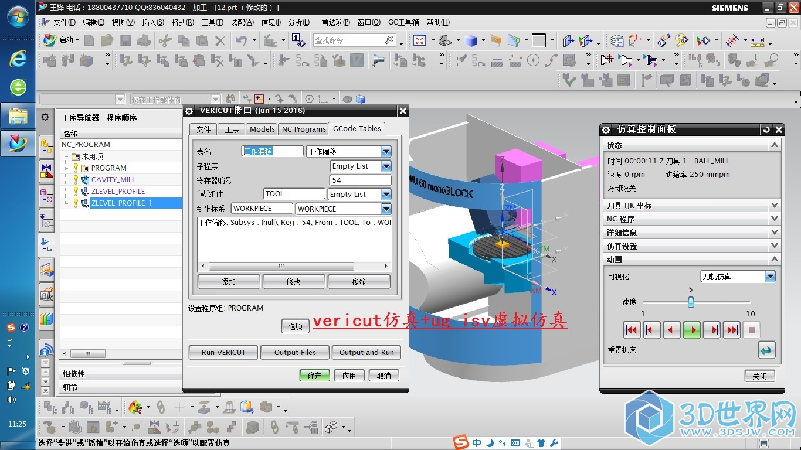Click Play reverse red arrow button

click(x=671, y=330)
